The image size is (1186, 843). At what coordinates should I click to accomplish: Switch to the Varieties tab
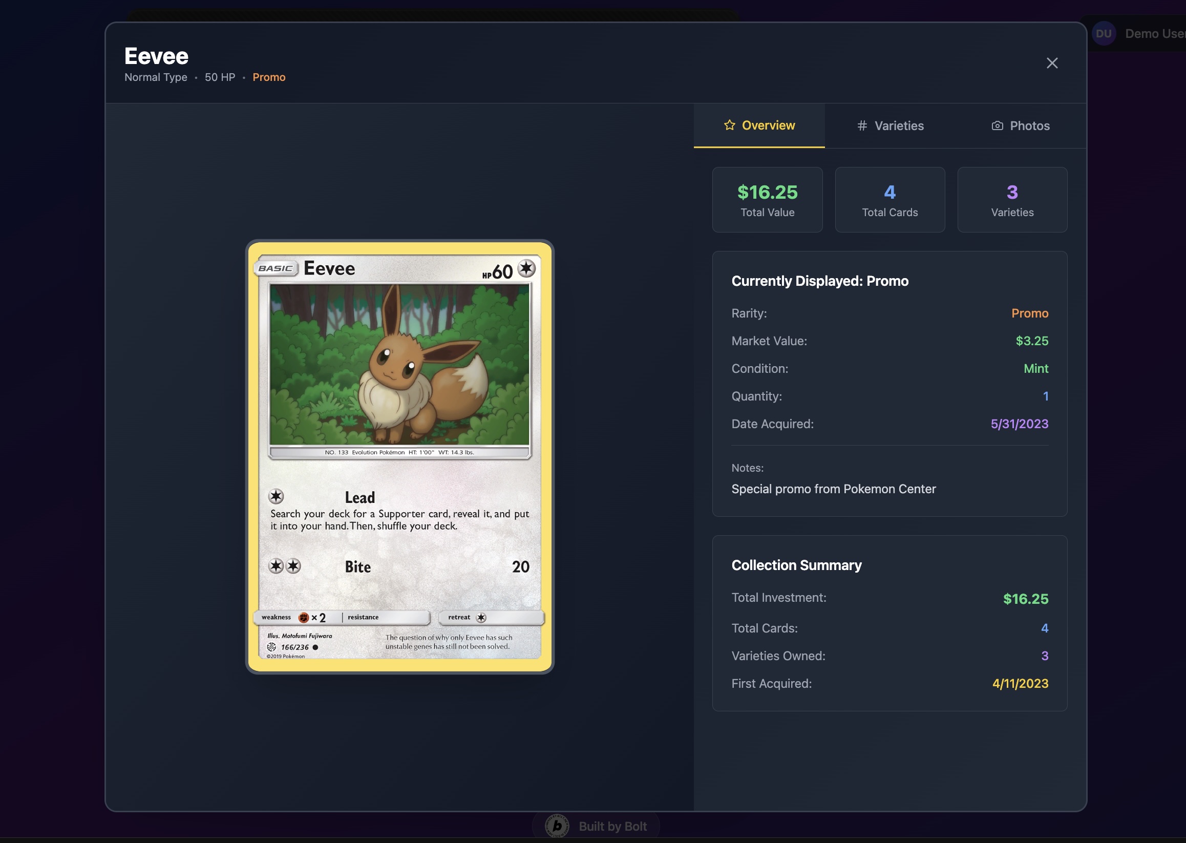(x=890, y=125)
